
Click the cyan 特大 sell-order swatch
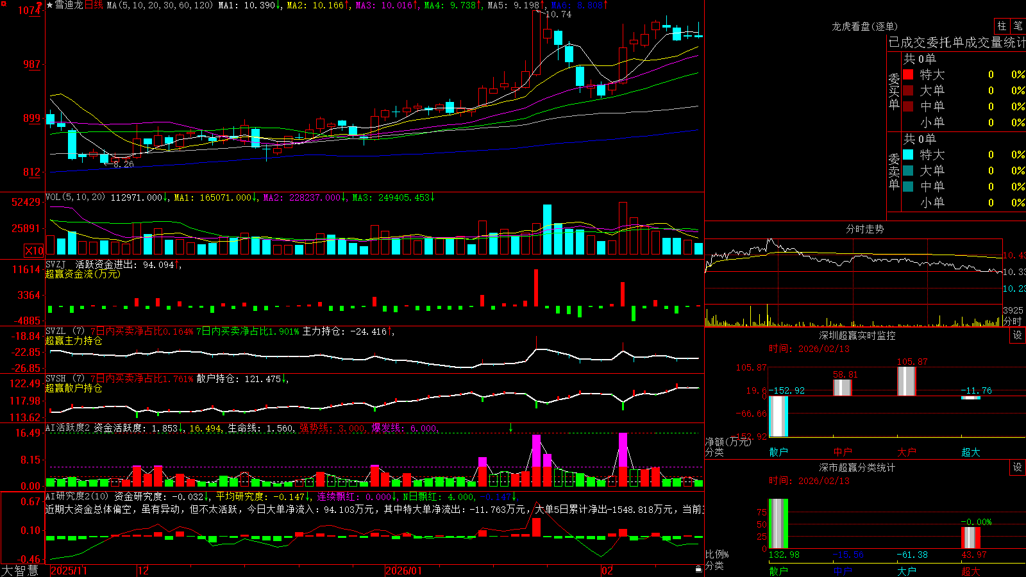[908, 155]
